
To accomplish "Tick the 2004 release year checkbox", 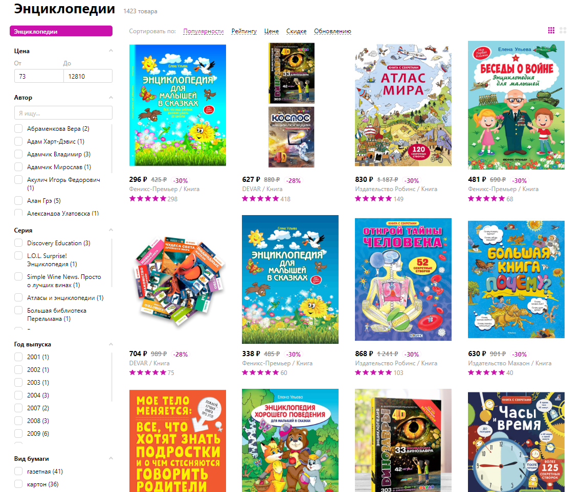I will tap(18, 395).
